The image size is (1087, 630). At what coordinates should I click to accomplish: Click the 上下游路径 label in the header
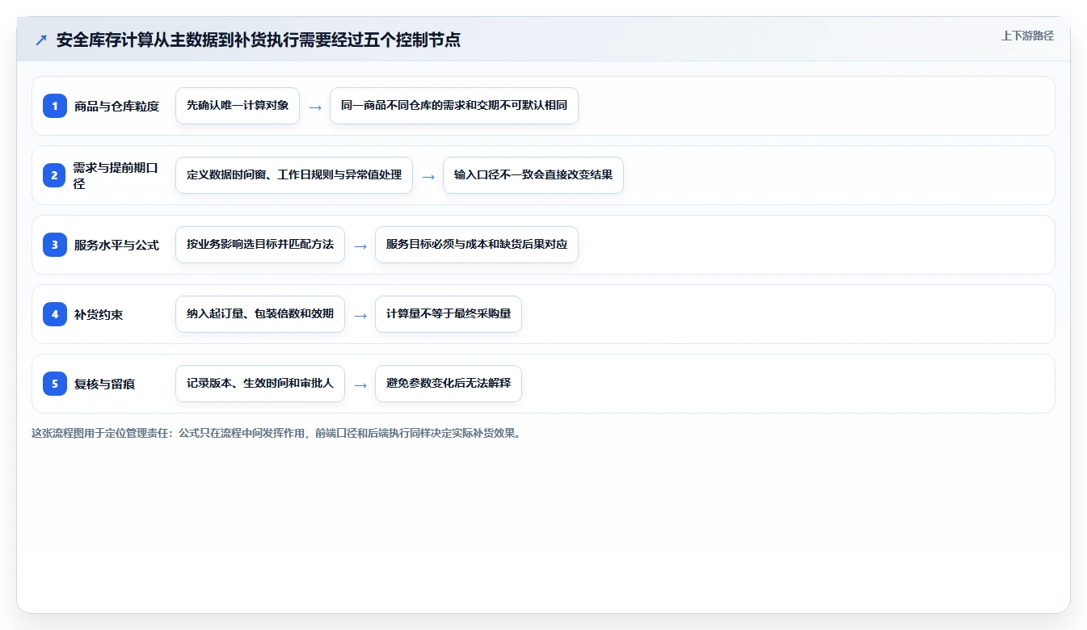1027,36
